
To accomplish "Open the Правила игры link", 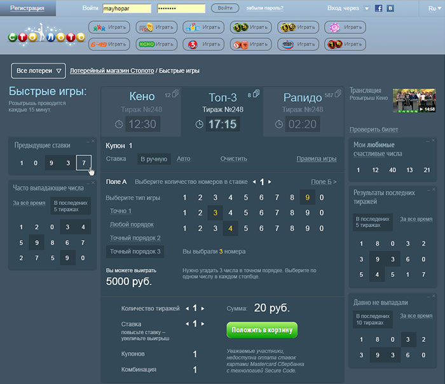I will pyautogui.click(x=316, y=159).
